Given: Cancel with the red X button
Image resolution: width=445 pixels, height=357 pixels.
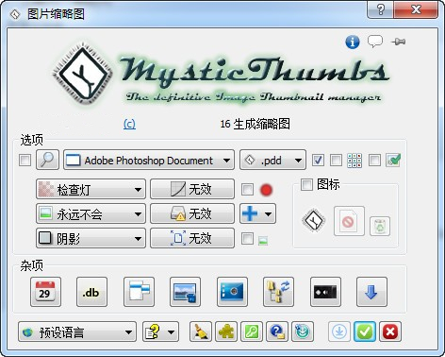Looking at the screenshot, I should [x=390, y=331].
